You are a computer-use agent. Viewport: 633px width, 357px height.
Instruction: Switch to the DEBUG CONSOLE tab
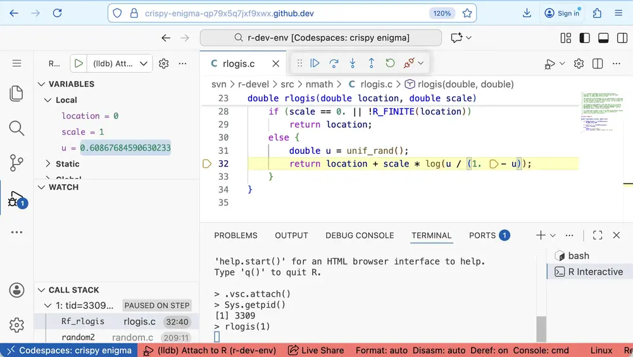[360, 235]
